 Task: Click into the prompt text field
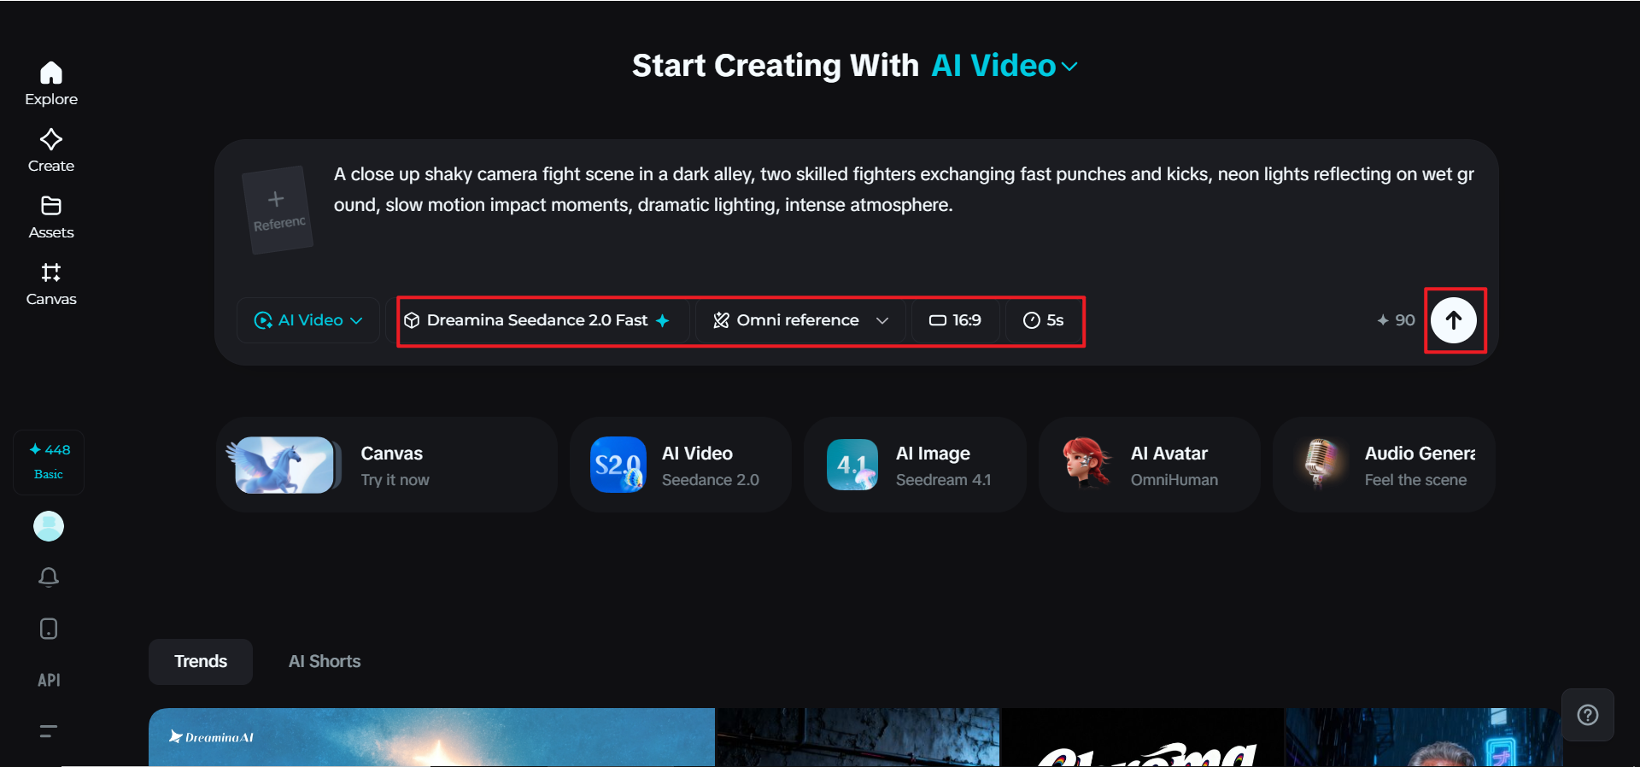pyautogui.click(x=904, y=190)
